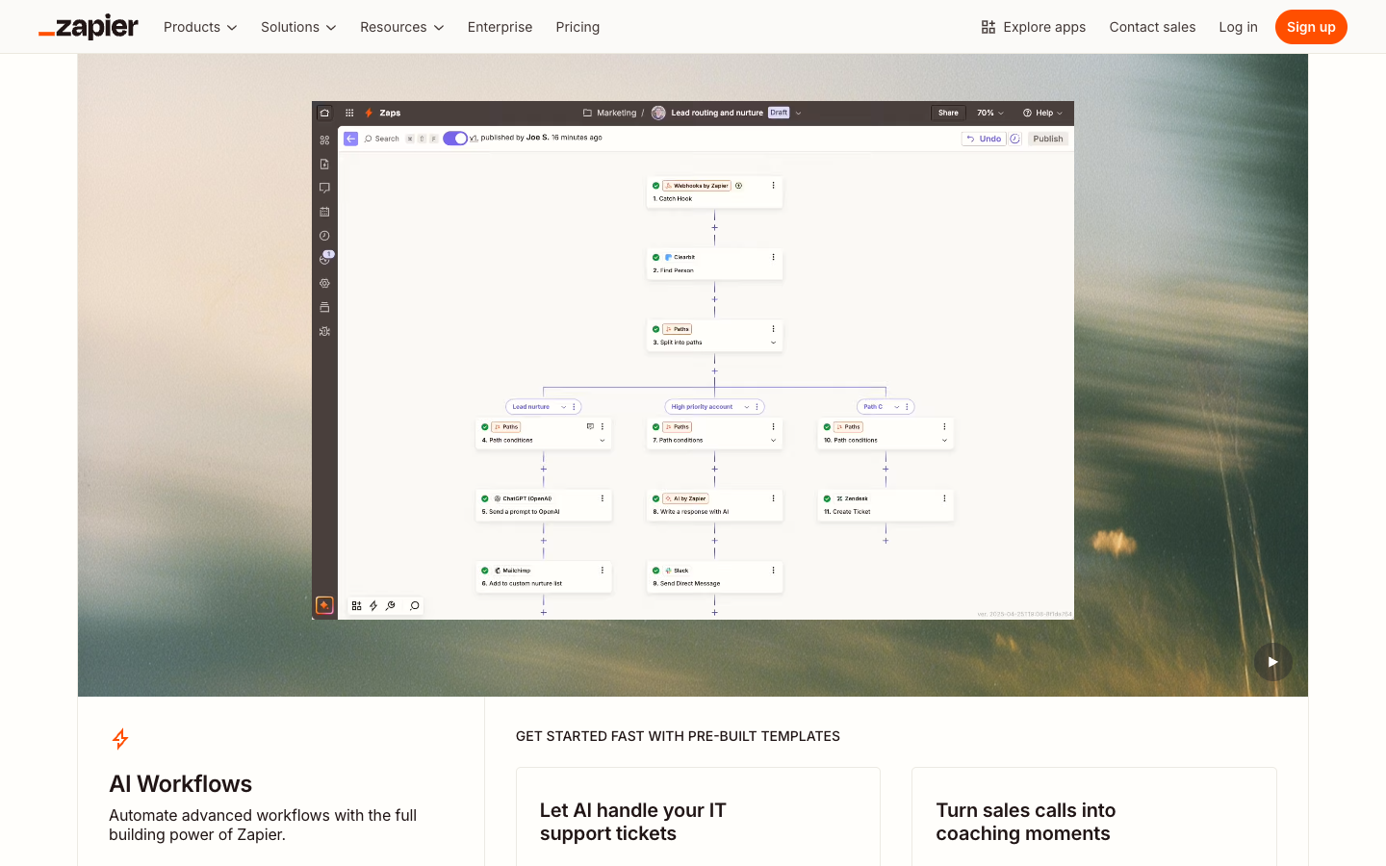
Task: Open Turn sales calls into coaching moments template
Action: 1094,817
